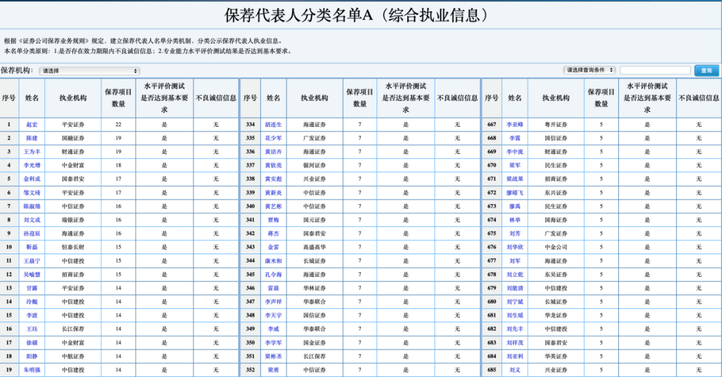Screen dimensions: 722x377
Task: Open 阳静's name link
Action: [32, 356]
